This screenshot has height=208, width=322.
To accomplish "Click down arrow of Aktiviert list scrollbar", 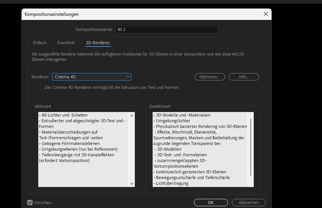I will [132, 184].
